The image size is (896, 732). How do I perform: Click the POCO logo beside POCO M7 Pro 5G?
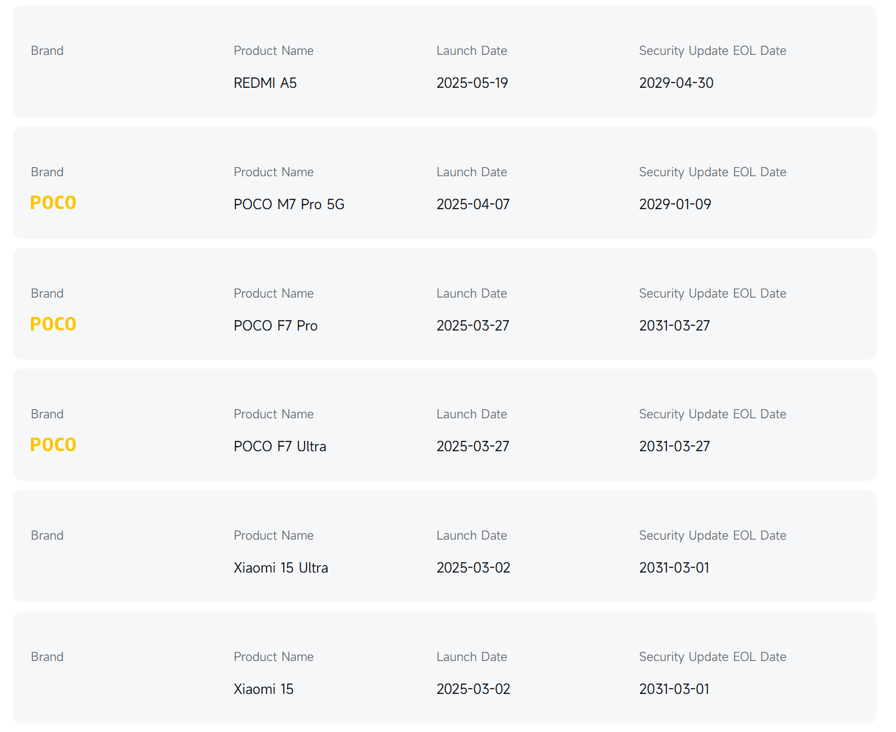pyautogui.click(x=54, y=203)
